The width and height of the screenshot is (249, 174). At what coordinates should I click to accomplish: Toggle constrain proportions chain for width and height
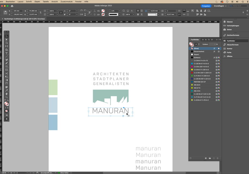tap(40, 13)
